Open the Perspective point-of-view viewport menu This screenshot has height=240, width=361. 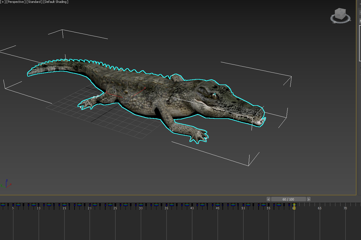(16, 2)
